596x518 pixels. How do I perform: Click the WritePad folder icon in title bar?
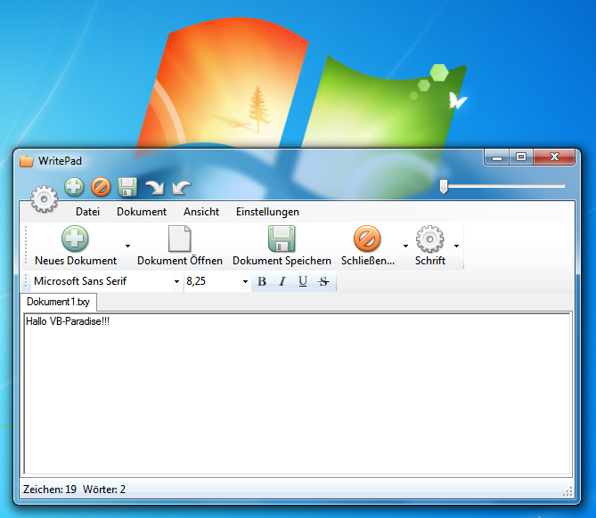tap(26, 161)
